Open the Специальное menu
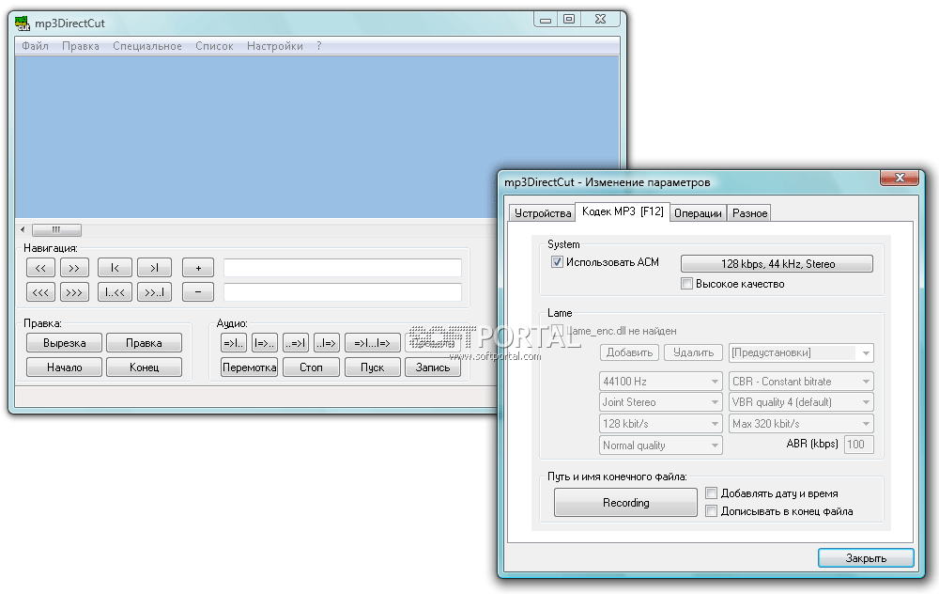Image resolution: width=939 pixels, height=594 pixels. 147,46
